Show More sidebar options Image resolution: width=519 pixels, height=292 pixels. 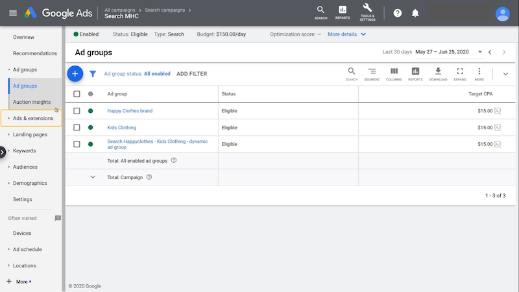point(19,282)
